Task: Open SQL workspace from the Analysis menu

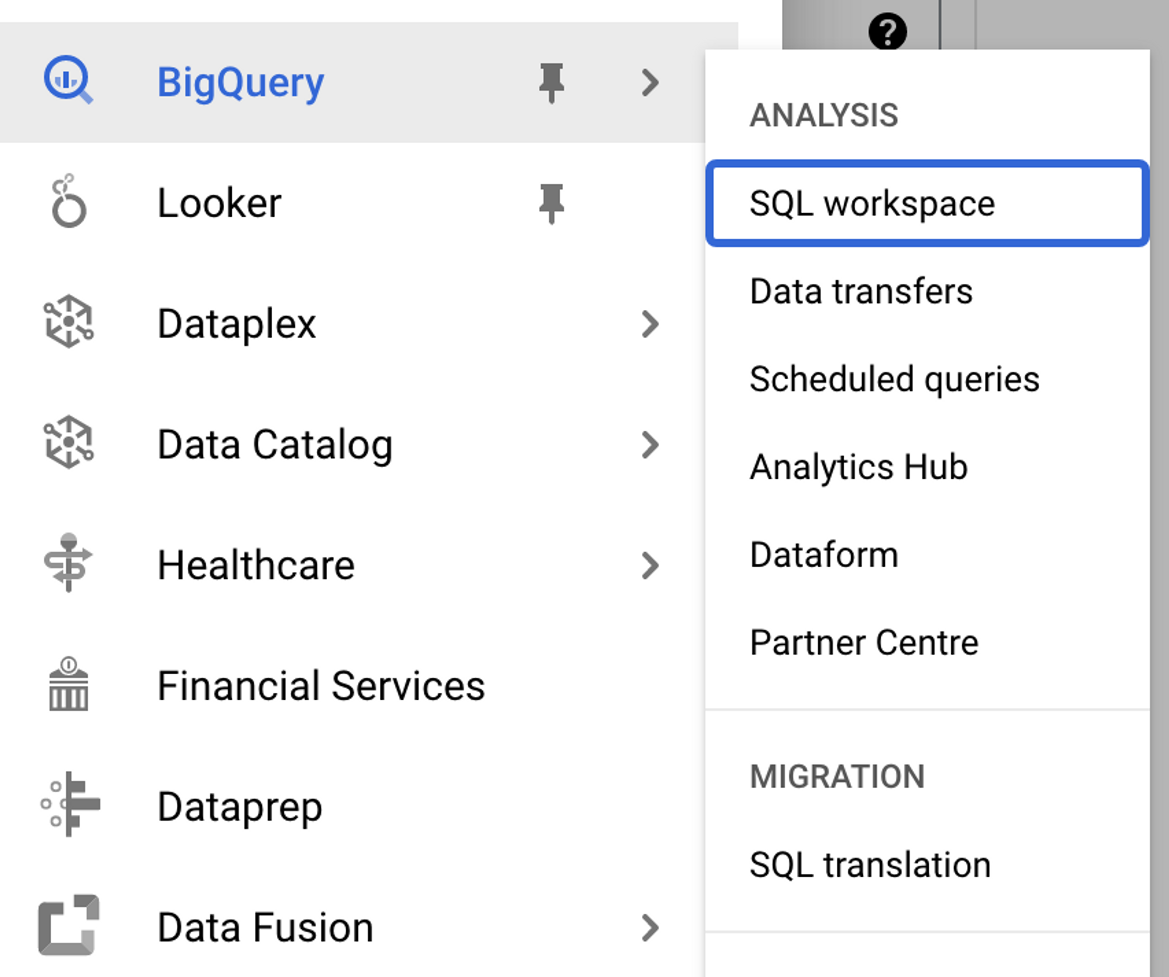Action: tap(927, 203)
